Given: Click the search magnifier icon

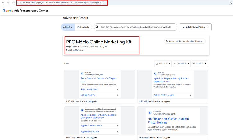Looking at the screenshot, I should click(97, 27).
